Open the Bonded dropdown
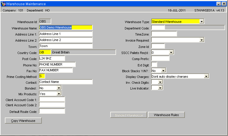Image resolution: width=228 pixels, height=136 pixels. coord(59,88)
